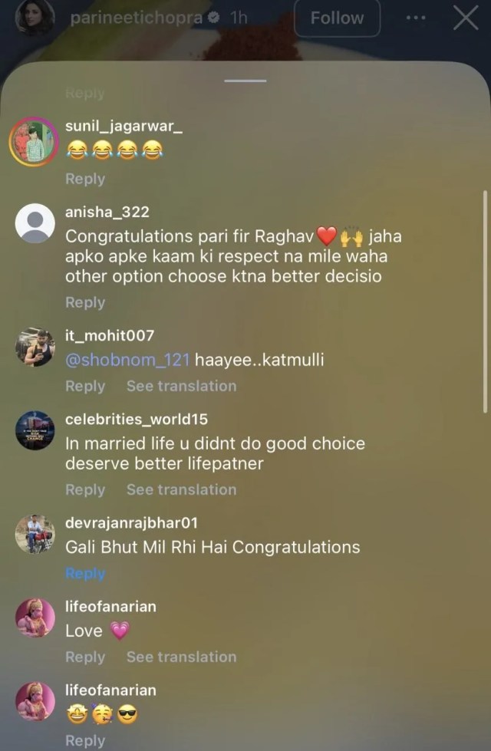
Task: Reply to devrajanrajbhar01's comment
Action: click(84, 573)
